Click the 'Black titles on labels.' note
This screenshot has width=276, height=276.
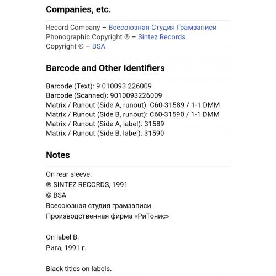pyautogui.click(x=79, y=269)
